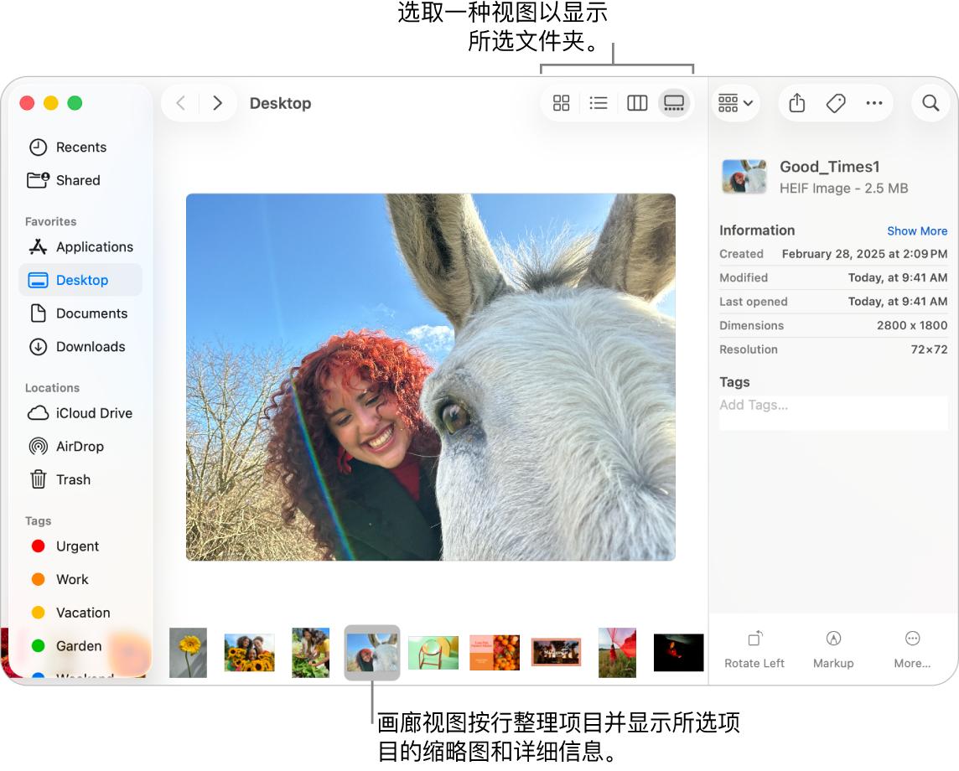This screenshot has height=771, width=959.
Task: Go back with the left chevron
Action: 180,103
